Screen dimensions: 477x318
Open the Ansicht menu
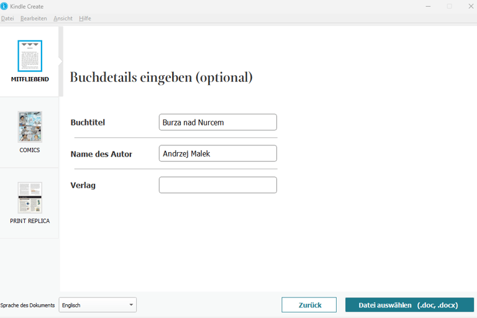(x=63, y=19)
